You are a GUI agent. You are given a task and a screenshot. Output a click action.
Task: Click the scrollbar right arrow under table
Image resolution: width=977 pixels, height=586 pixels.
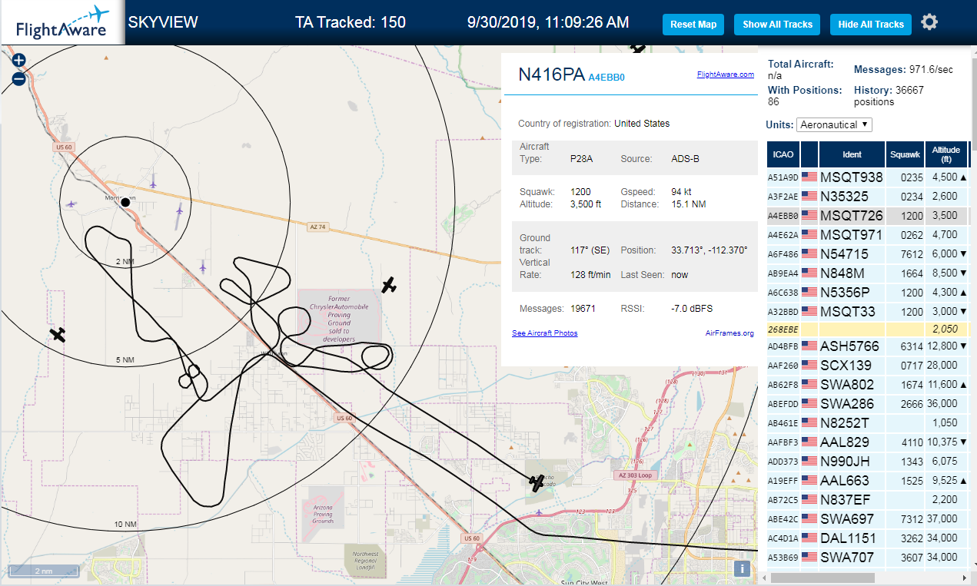[964, 578]
